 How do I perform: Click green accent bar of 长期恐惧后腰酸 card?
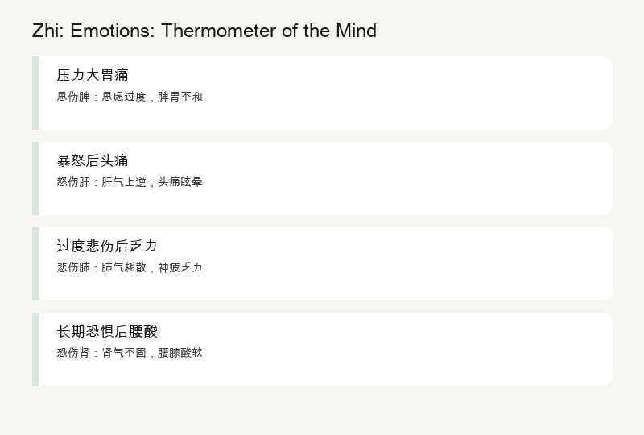[35, 349]
